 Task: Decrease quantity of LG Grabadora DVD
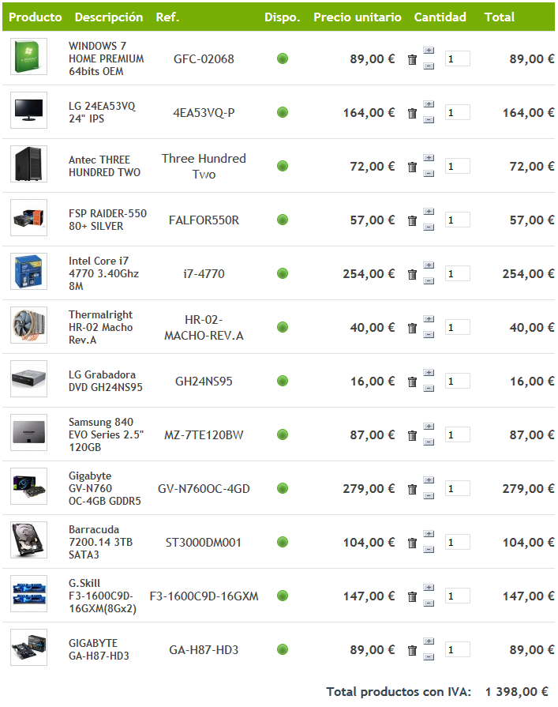[x=429, y=388]
